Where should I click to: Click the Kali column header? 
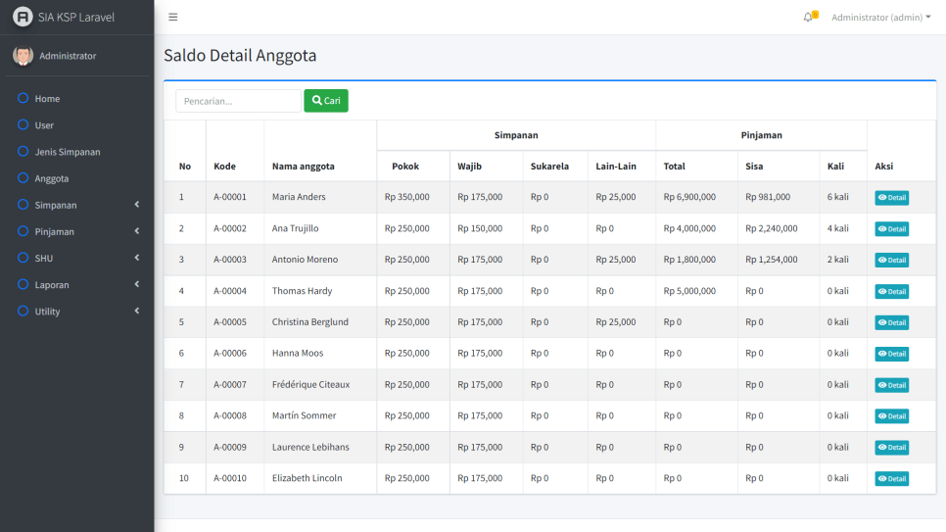(835, 166)
